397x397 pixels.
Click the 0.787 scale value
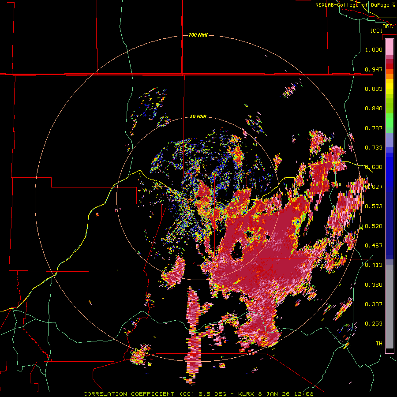374,128
